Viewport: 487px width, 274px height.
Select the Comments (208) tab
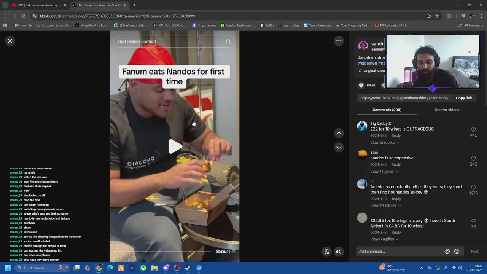(x=387, y=110)
